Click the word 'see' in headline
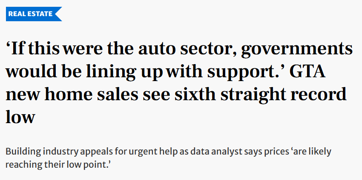 coord(156,96)
